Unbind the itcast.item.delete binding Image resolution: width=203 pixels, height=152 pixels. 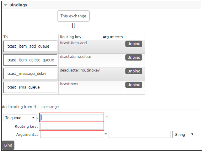point(134,57)
